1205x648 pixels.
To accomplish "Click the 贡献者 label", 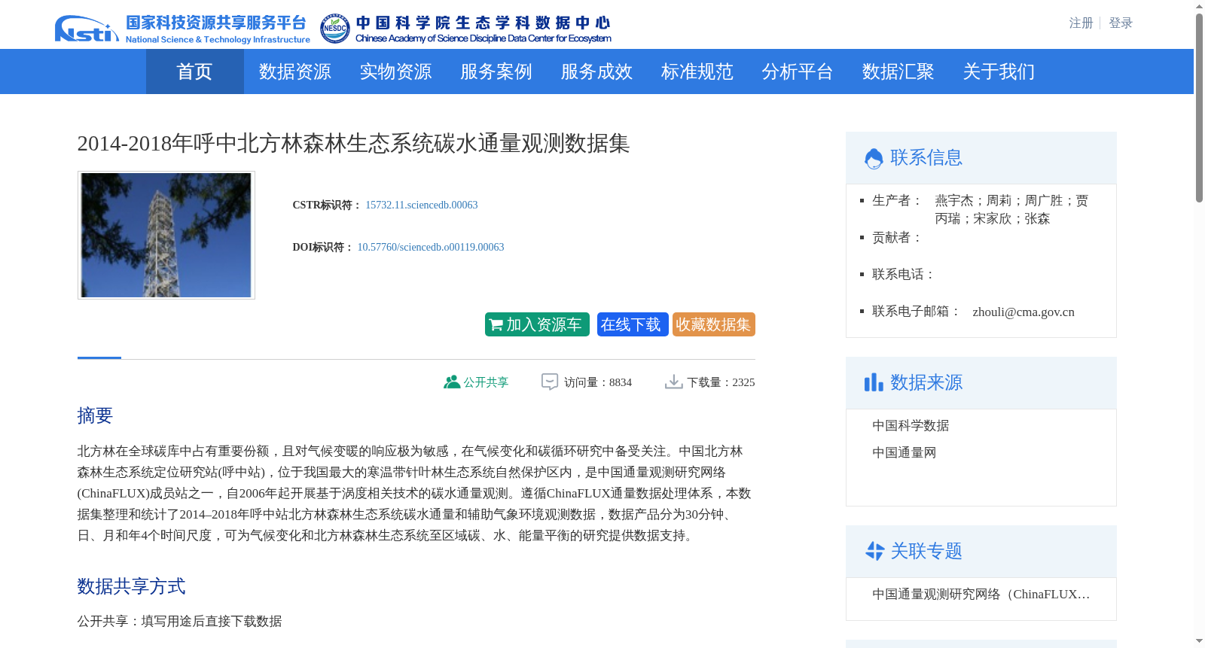I will point(898,238).
